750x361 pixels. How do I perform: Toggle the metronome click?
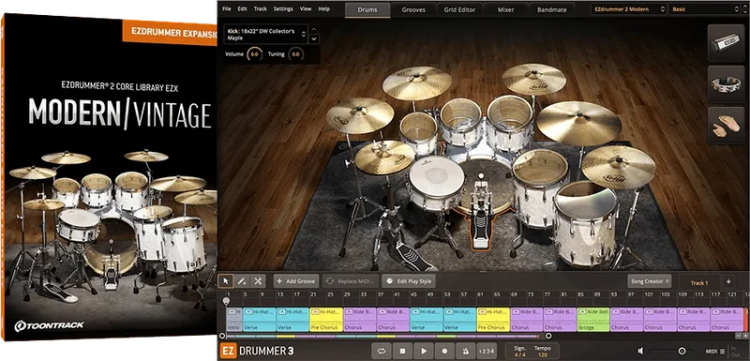pyautogui.click(x=465, y=351)
